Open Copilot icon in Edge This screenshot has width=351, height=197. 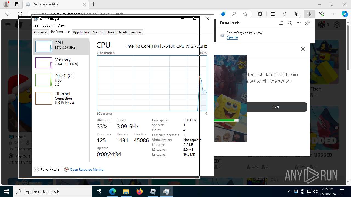[x=345, y=14]
